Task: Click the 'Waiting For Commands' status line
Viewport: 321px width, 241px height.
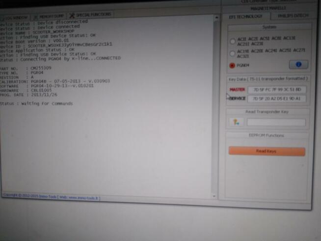Action: pos(36,104)
